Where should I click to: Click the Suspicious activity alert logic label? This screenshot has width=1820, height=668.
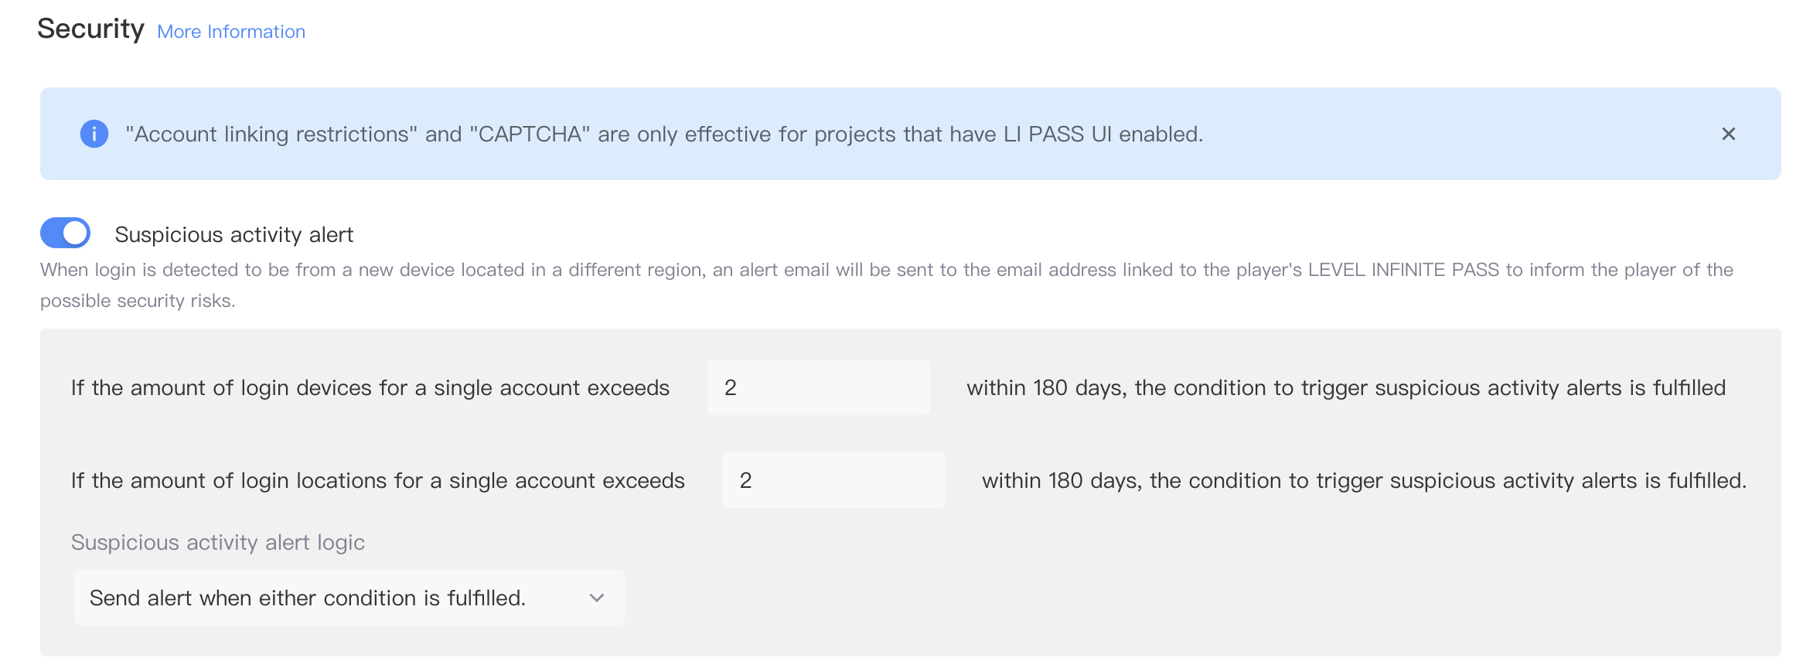click(x=217, y=542)
